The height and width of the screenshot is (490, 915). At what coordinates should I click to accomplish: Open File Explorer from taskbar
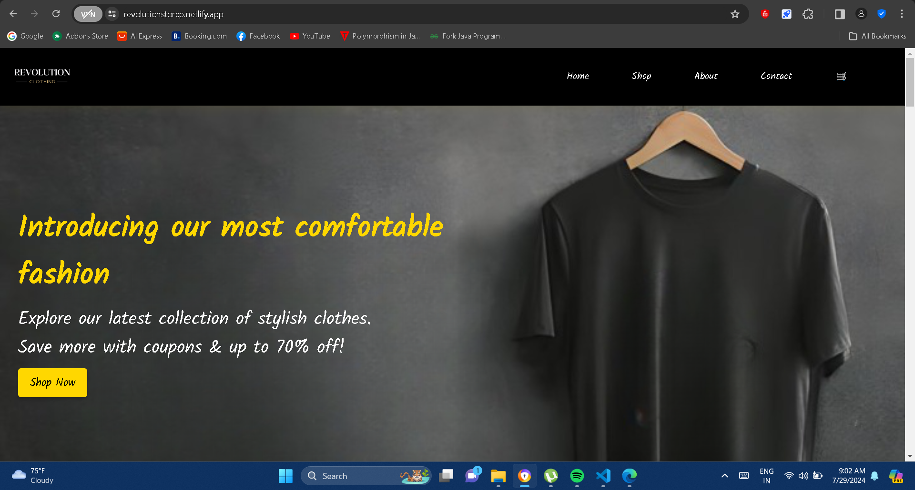point(498,476)
